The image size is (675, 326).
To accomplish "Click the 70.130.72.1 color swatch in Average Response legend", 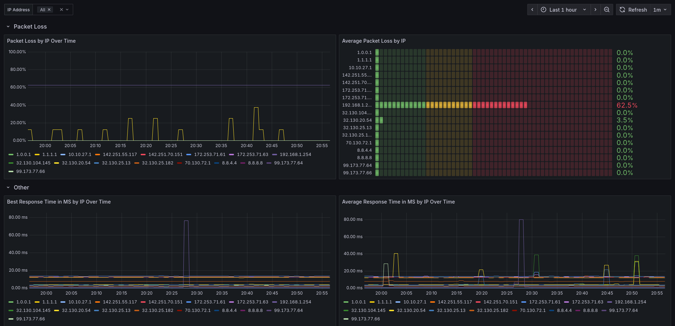I will click(515, 310).
